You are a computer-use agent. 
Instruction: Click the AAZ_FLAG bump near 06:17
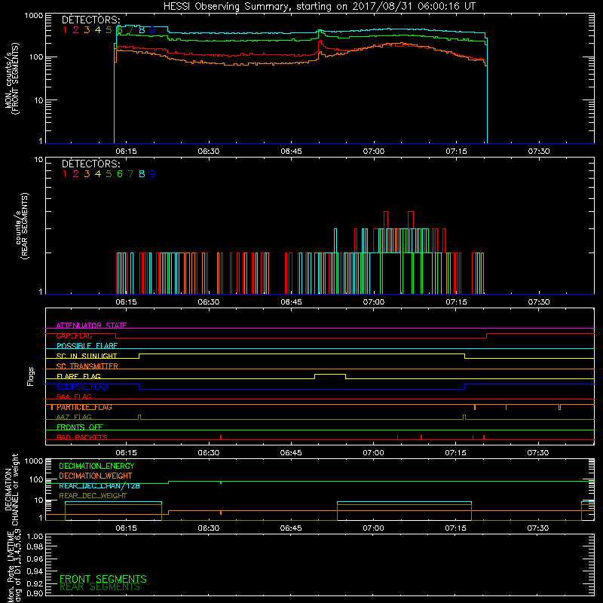tap(139, 417)
